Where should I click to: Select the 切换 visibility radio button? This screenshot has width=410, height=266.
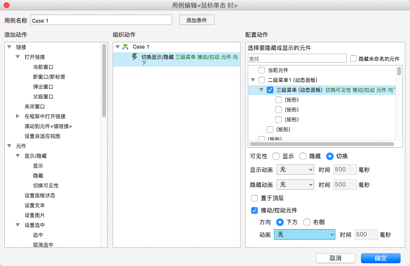pyautogui.click(x=330, y=156)
